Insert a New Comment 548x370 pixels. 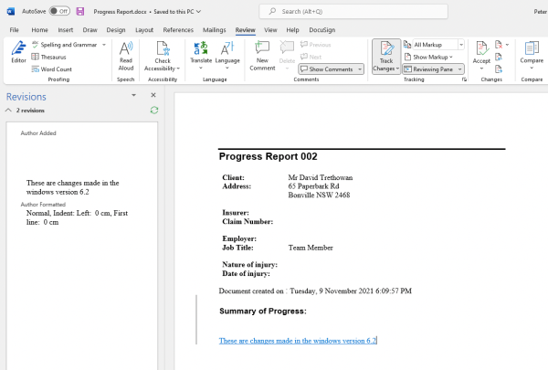262,51
